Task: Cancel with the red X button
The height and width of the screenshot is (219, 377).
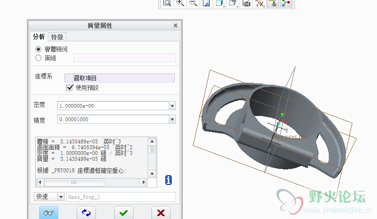Action: (161, 213)
